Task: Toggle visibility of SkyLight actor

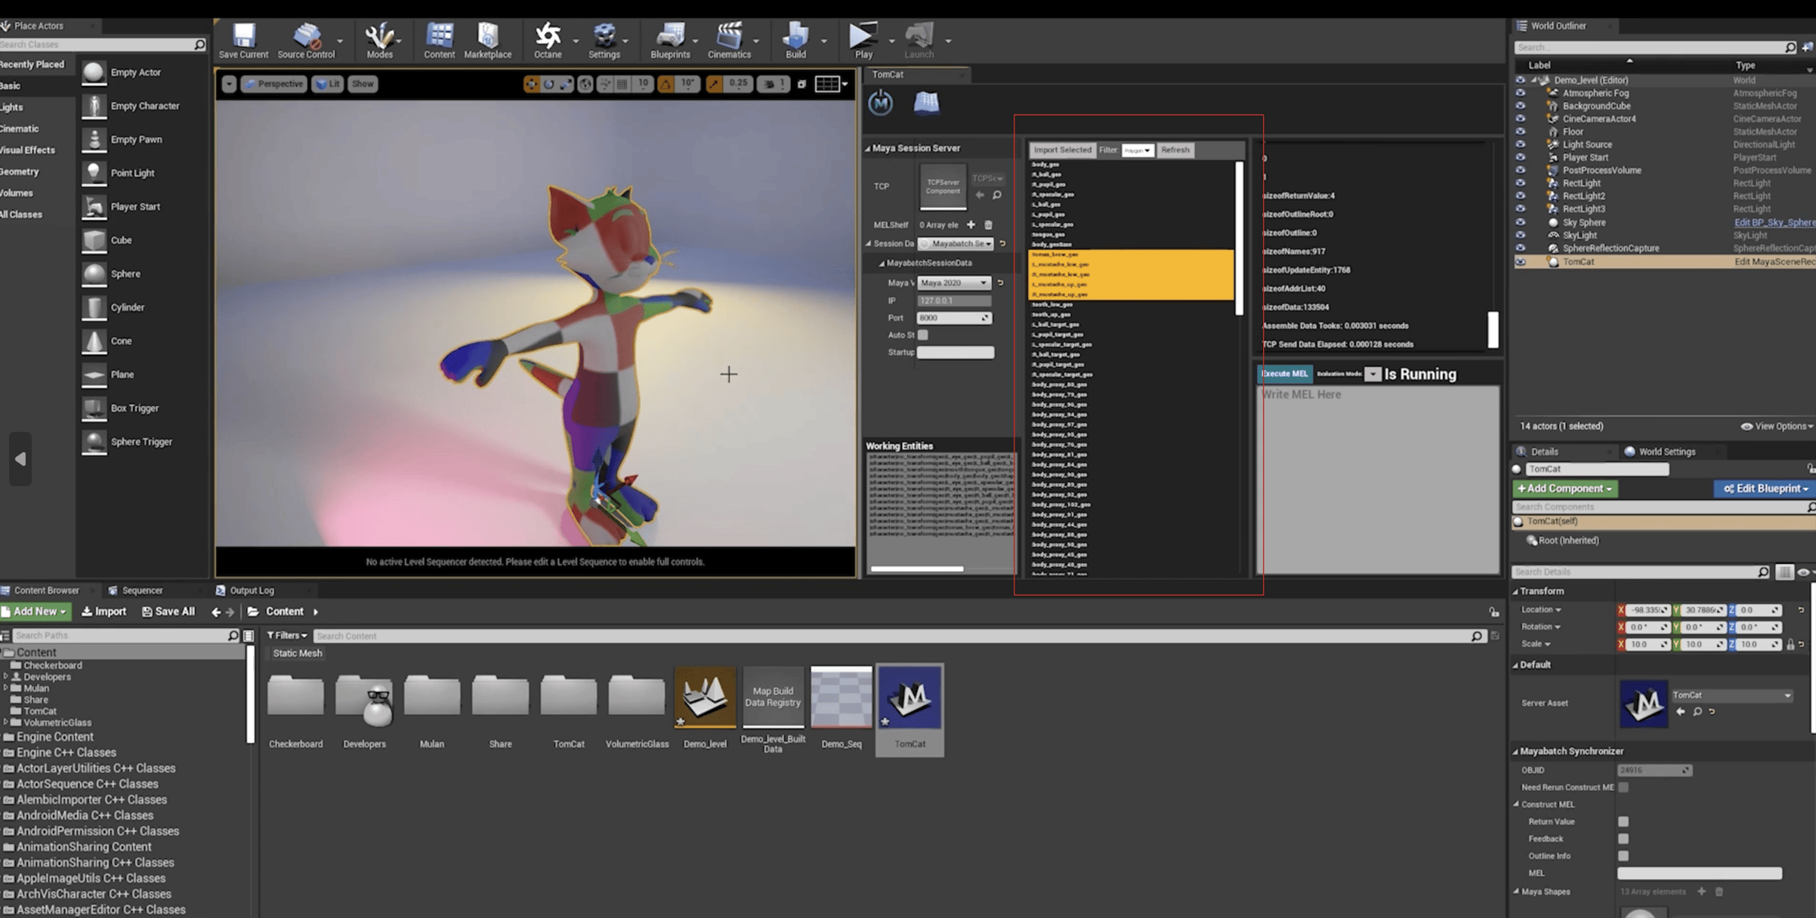Action: point(1520,235)
